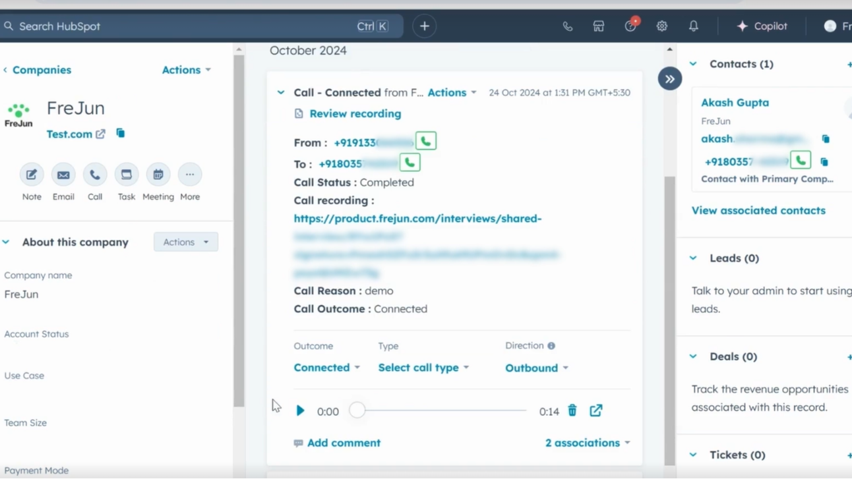852x479 pixels.
Task: Open the Task creation icon
Action: [126, 175]
